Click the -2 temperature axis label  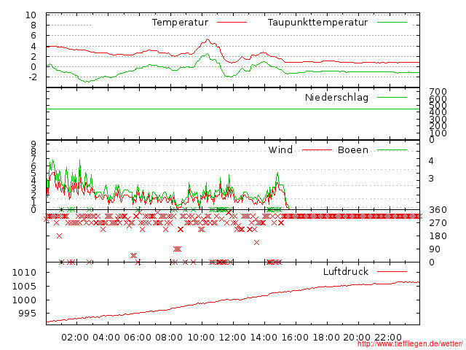click(33, 77)
